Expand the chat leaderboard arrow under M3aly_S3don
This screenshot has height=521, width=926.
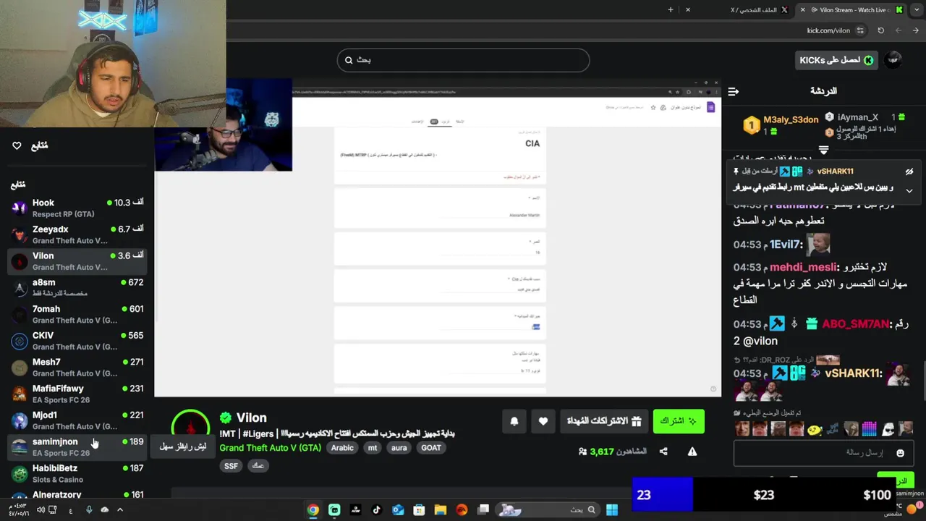pos(823,150)
